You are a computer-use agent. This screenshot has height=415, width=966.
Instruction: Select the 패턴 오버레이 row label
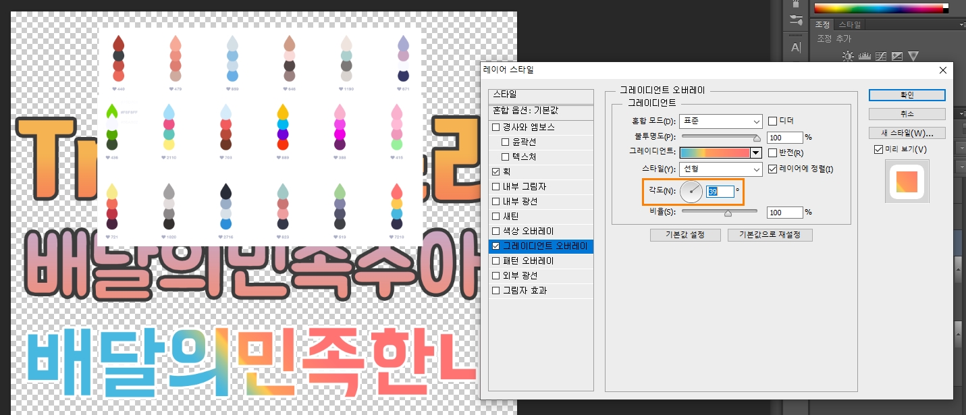coord(529,260)
